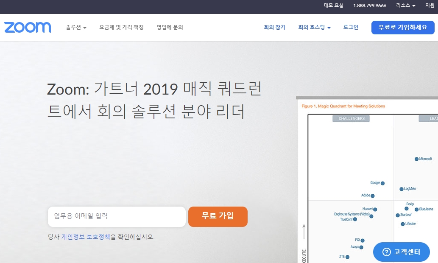
Task: Focus the 업무용 이메일 입력 field
Action: click(117, 217)
